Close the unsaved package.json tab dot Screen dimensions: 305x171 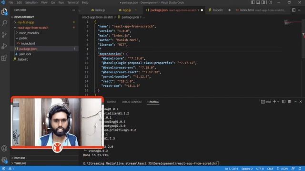[202, 10]
